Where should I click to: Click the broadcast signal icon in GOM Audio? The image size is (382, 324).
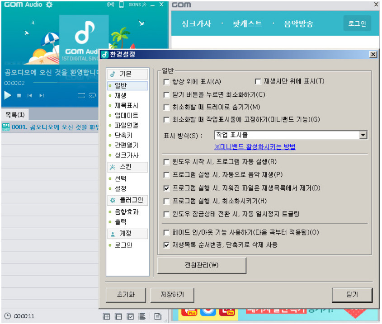pos(111,5)
